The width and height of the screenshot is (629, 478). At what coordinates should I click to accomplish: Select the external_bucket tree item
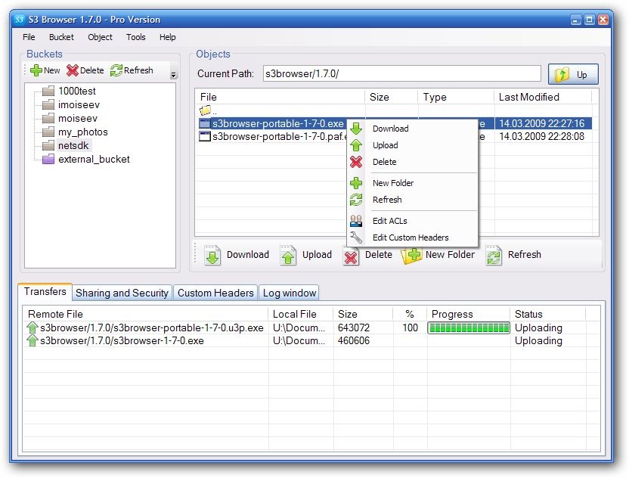click(x=94, y=160)
